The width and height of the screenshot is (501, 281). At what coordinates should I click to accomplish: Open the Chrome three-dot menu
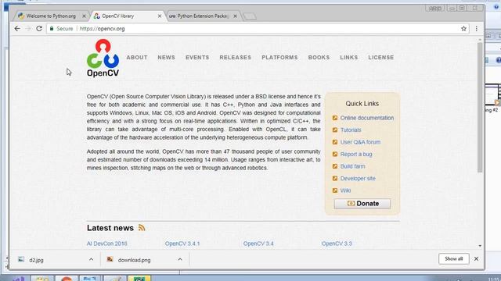477,29
